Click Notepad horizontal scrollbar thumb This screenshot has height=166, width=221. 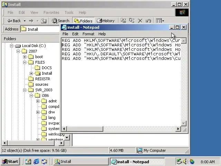pos(85,129)
